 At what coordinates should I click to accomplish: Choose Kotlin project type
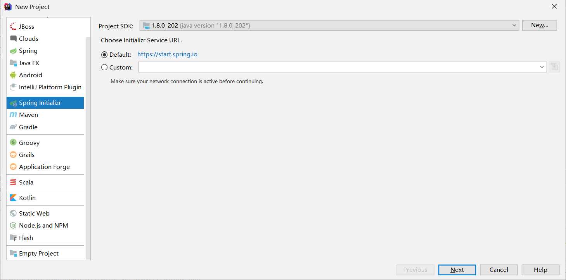coord(45,198)
